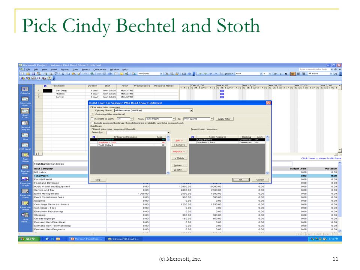Open More Views in the sidebar
This screenshot has height=270, width=360.
click(25, 217)
